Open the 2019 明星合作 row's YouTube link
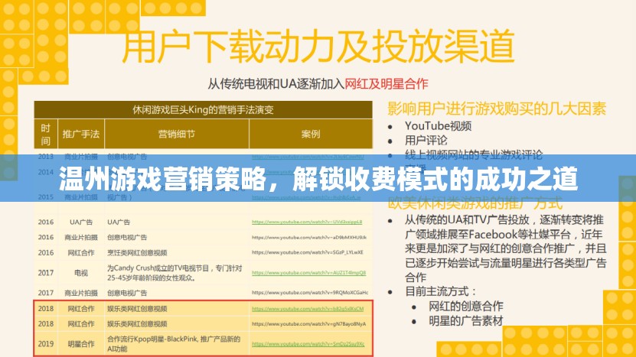Viewport: 636px width, 357px height. 308,344
